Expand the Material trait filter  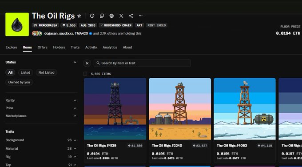(41, 148)
